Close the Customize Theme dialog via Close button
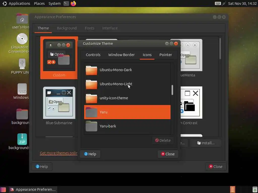This screenshot has height=193, width=258. click(x=168, y=154)
